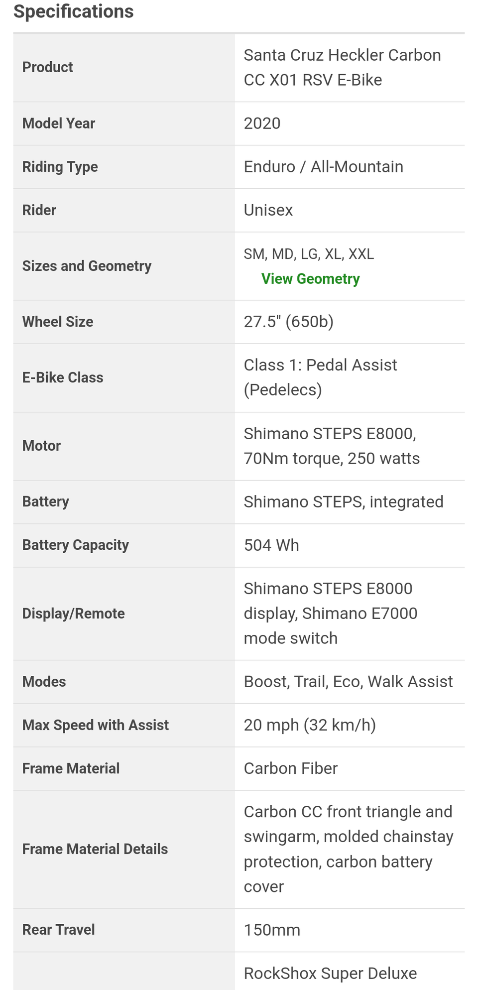Click the SM, MD, LG, XL, XXL sizes text
This screenshot has height=990, width=478.
[x=309, y=254]
